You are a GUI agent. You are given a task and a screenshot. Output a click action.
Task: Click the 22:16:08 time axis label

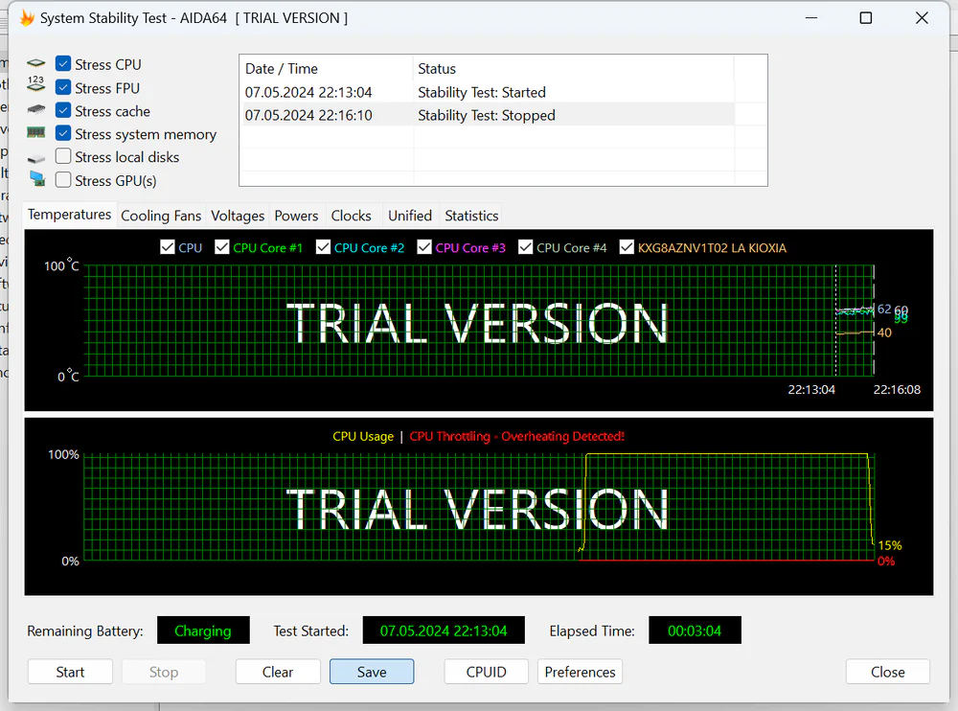point(897,389)
